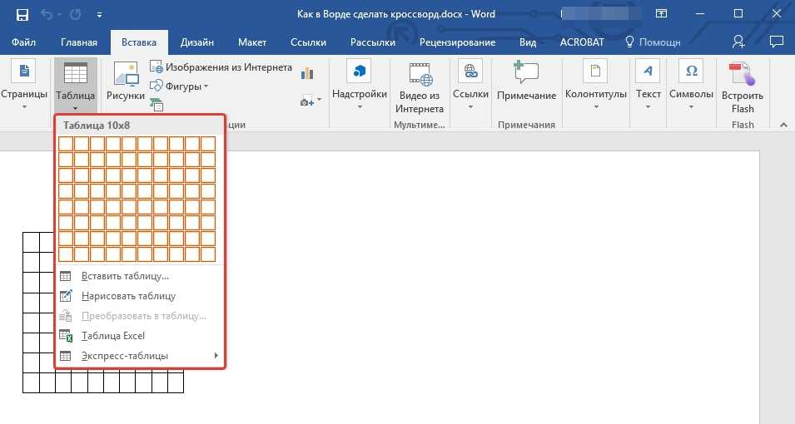Click the Save icon in the title bar
The height and width of the screenshot is (424, 795).
22,14
